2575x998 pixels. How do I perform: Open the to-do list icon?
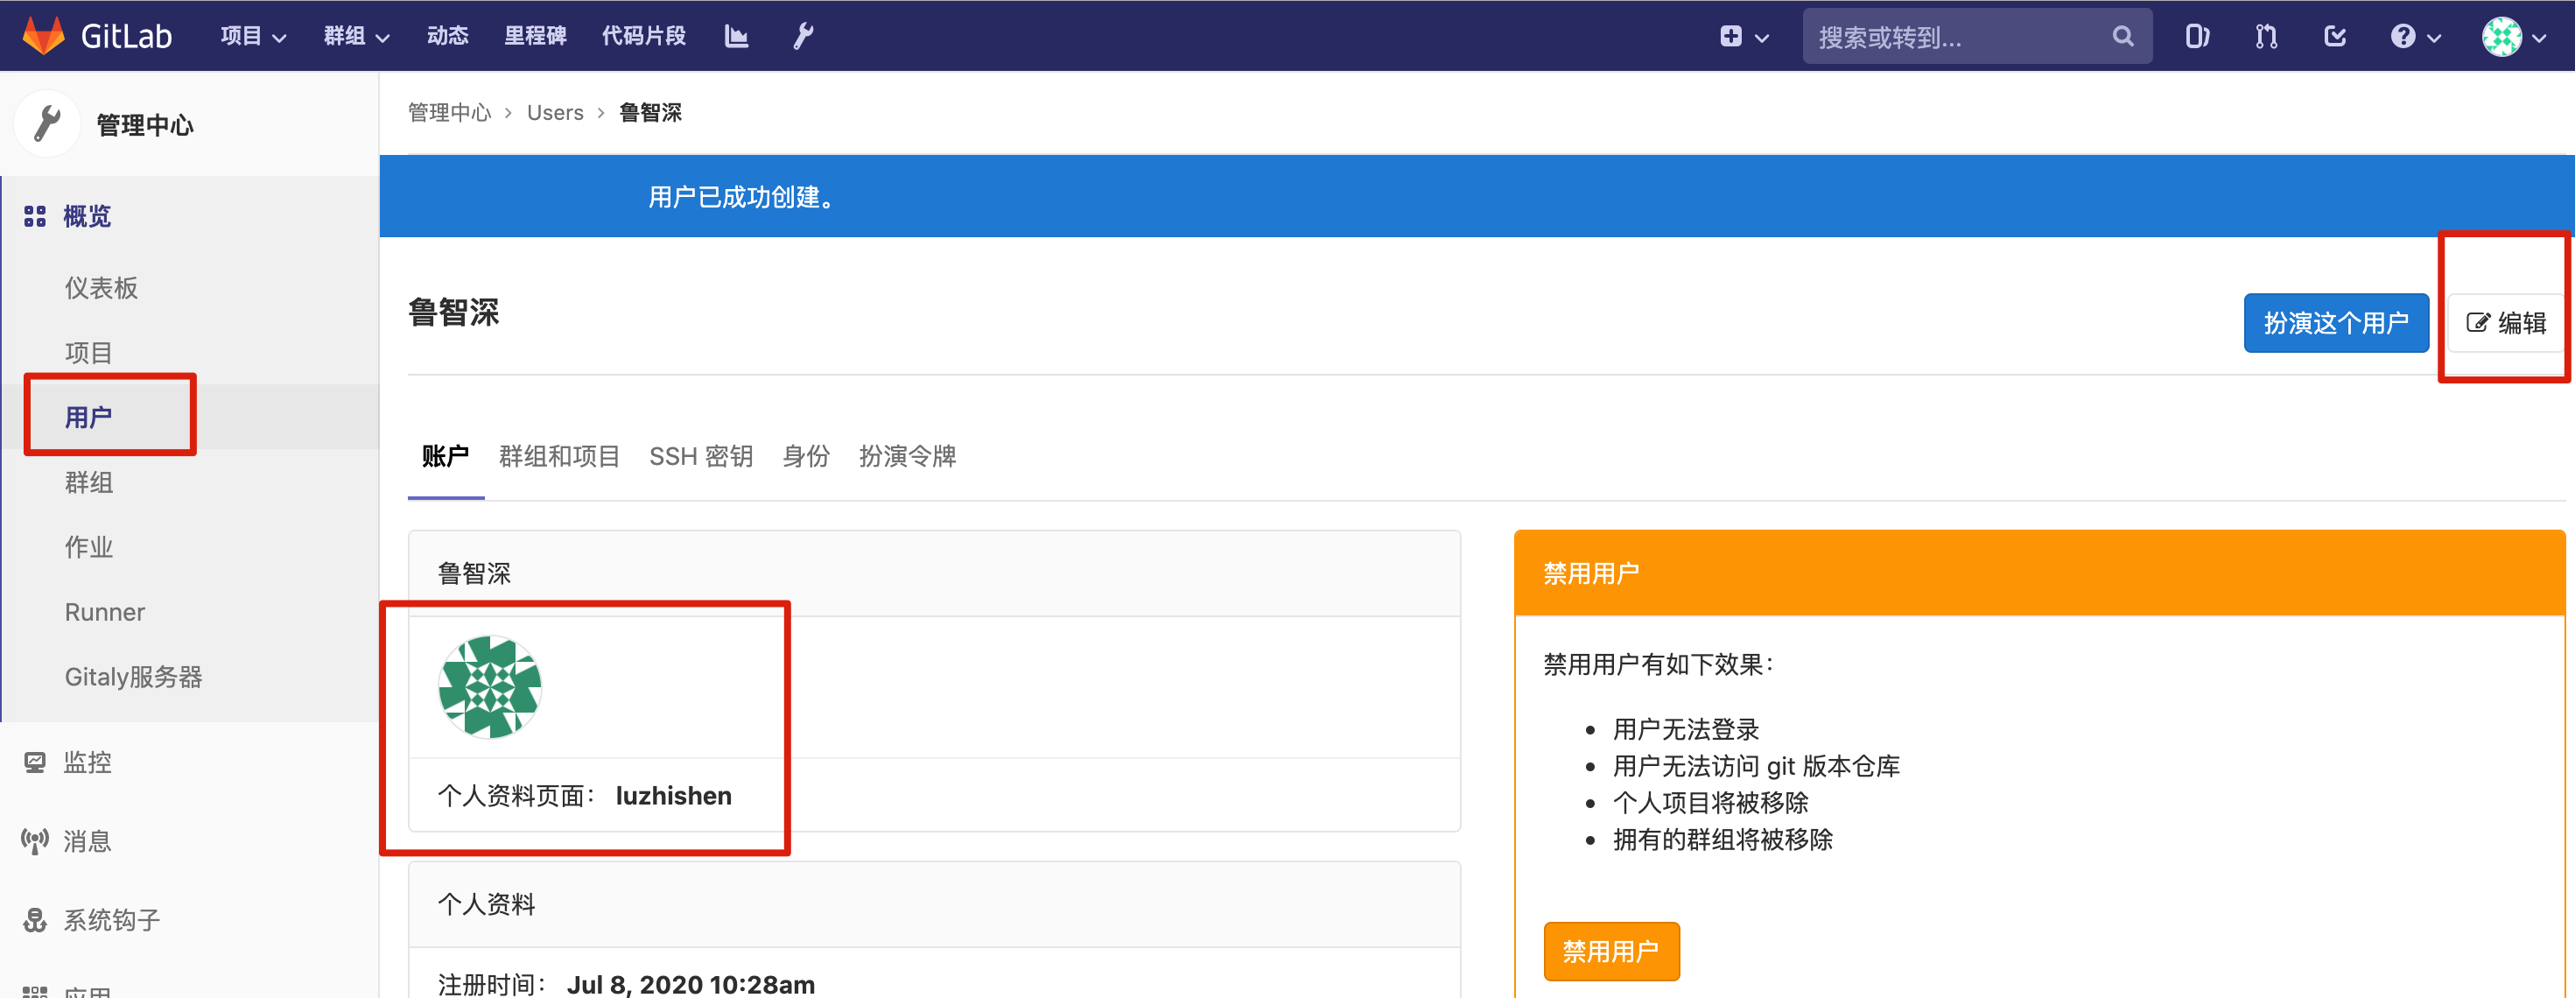pyautogui.click(x=2334, y=37)
